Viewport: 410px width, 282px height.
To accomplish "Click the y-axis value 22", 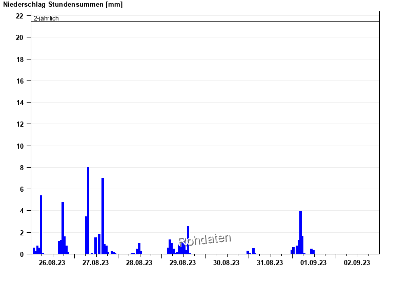I will pyautogui.click(x=19, y=16).
